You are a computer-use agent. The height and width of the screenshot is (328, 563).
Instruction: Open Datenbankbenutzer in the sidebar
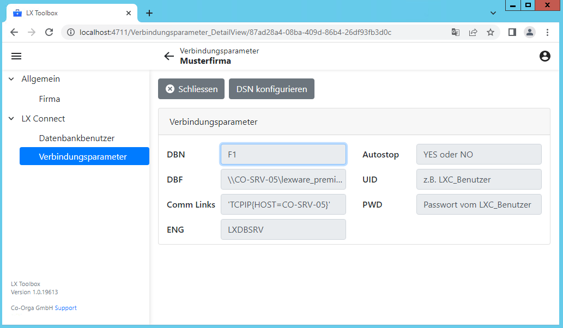77,138
